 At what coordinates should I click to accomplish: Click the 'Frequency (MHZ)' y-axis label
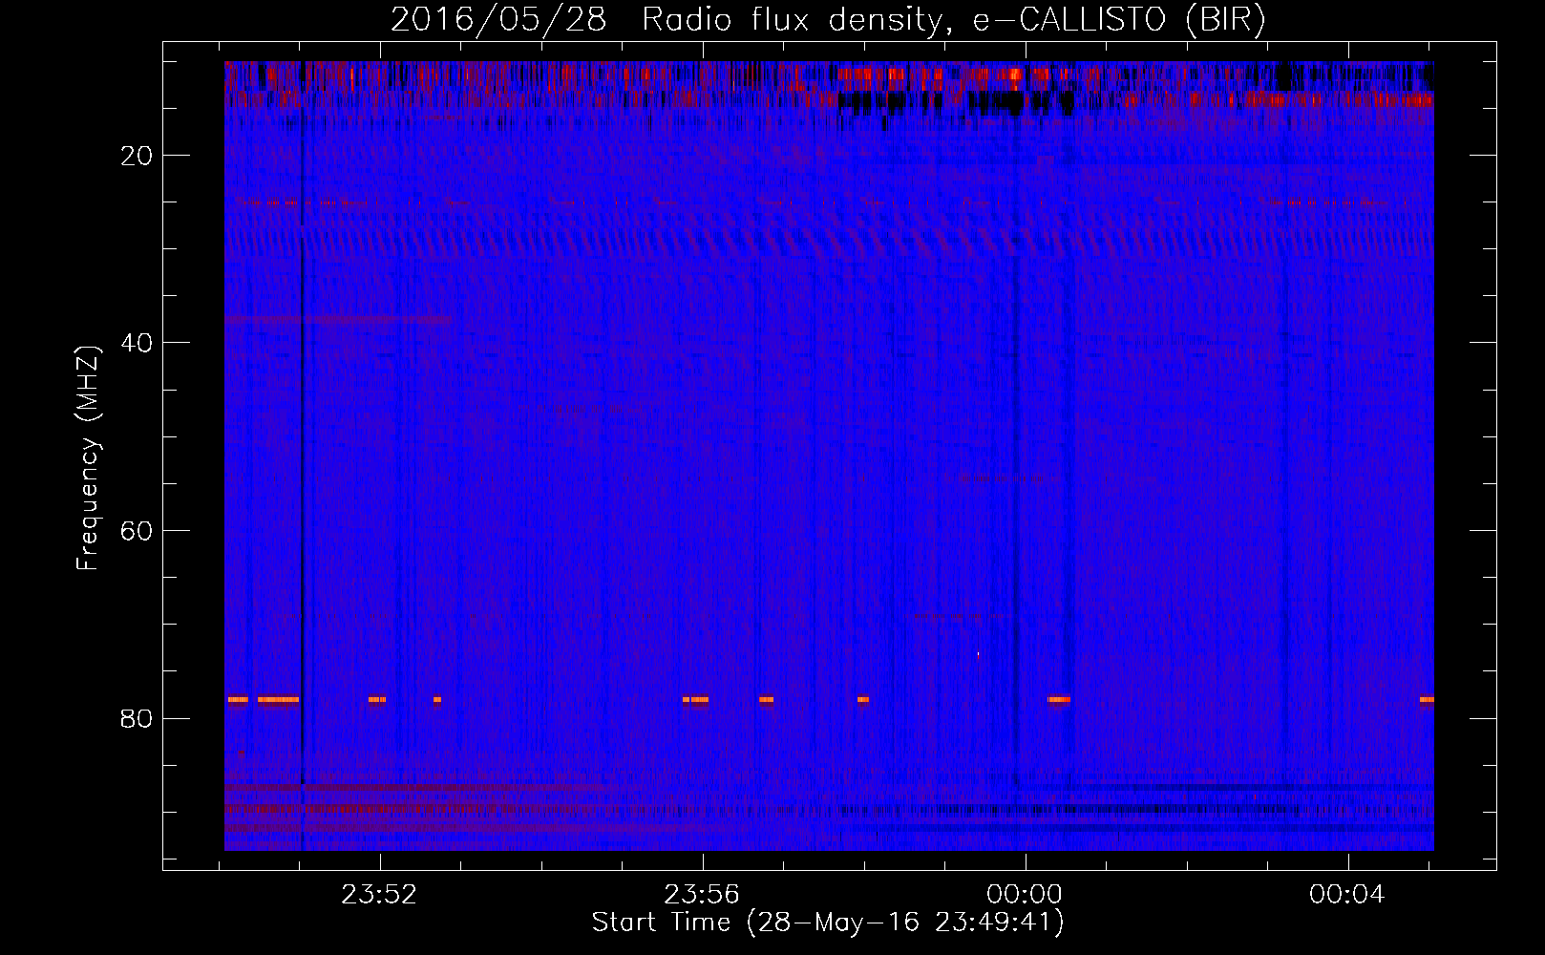pyautogui.click(x=88, y=458)
